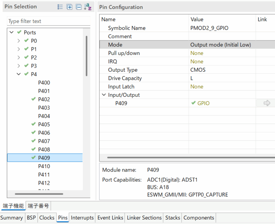This screenshot has height=224, width=275.
Task: Toggle the enable checkmark for P408
Action: coord(33,149)
